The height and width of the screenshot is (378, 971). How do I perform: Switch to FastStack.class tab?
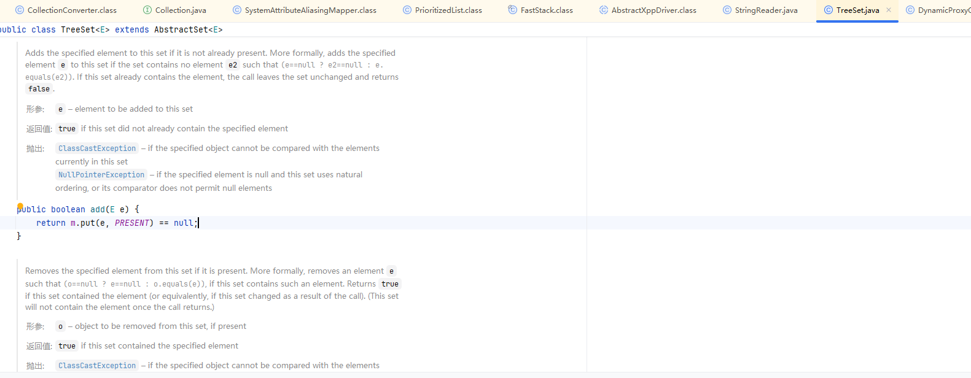[540, 10]
